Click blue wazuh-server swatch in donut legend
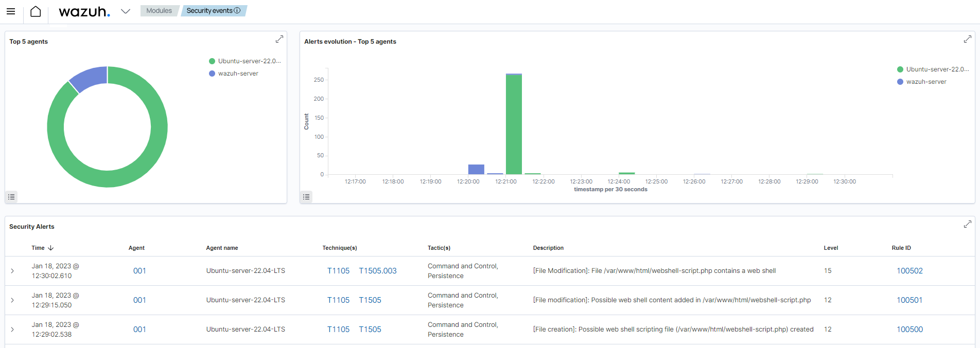 212,74
